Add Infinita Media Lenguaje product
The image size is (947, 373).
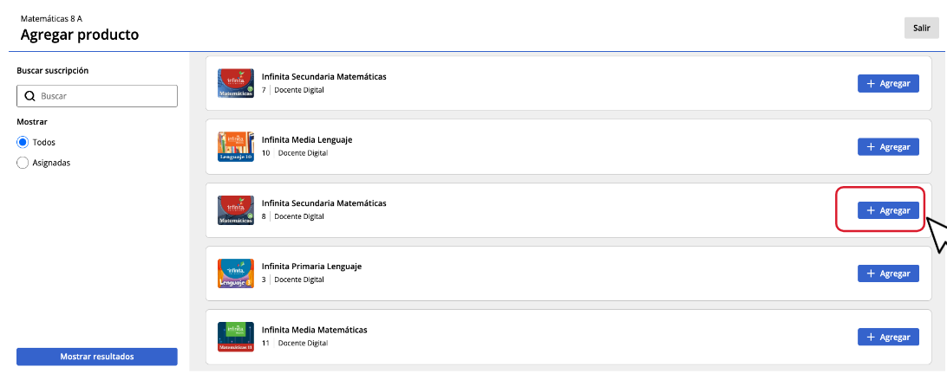click(888, 147)
